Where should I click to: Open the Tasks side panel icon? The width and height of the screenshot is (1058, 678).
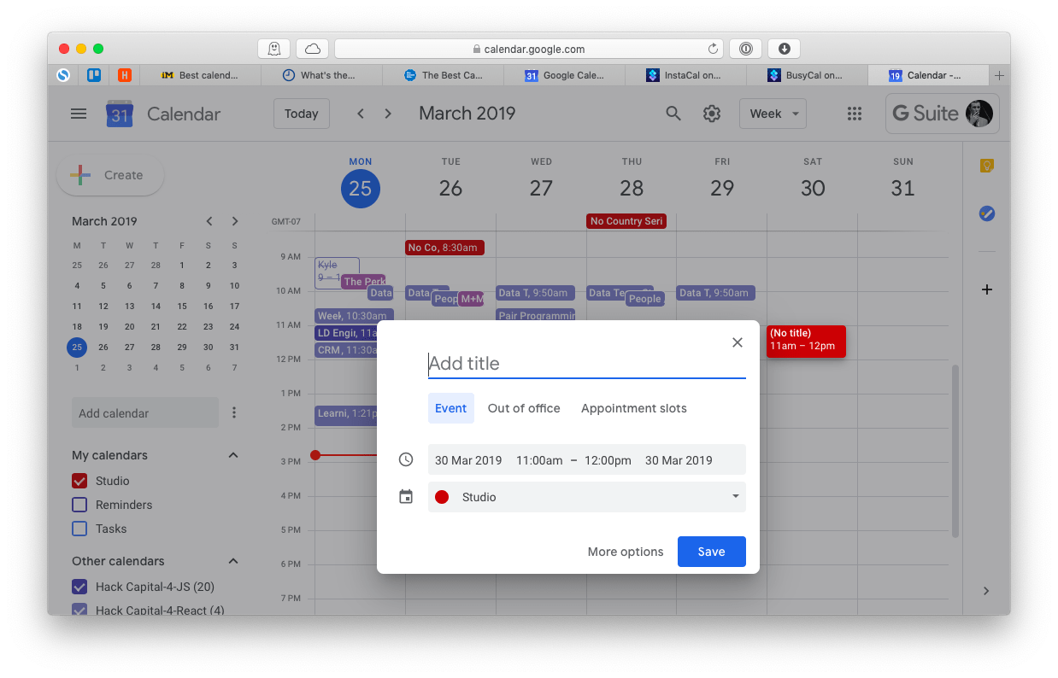[x=987, y=213]
